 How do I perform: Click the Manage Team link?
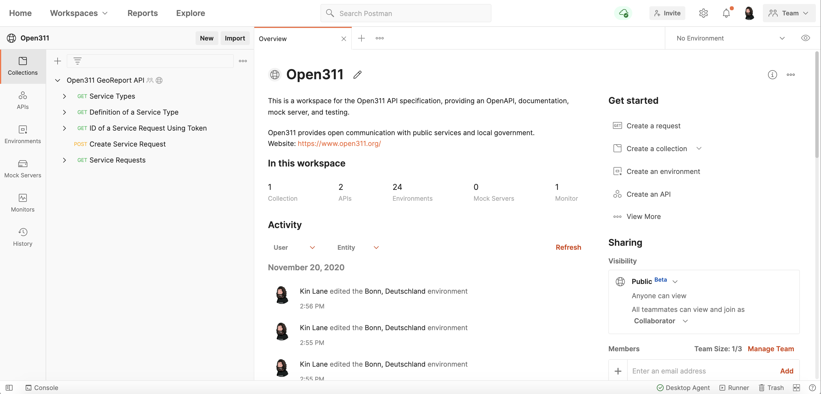tap(771, 349)
